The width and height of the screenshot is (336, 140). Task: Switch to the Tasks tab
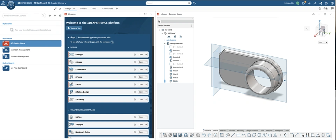point(94,9)
